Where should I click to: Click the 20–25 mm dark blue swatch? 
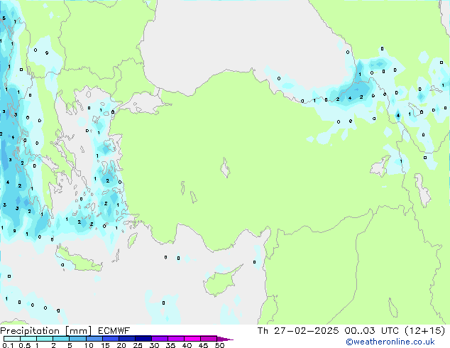[127, 339]
